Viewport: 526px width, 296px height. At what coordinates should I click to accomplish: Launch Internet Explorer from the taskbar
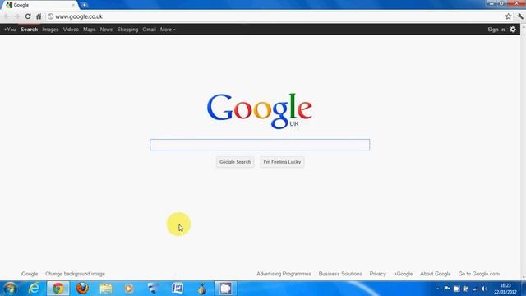(x=34, y=289)
